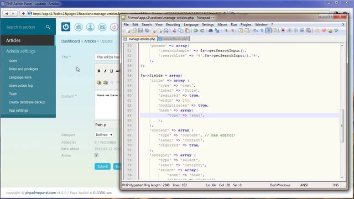
Task: Click the user profile icon in admin panel
Action: coord(90,27)
